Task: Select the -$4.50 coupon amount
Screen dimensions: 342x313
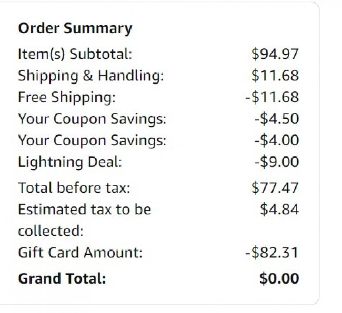Action: 276,119
